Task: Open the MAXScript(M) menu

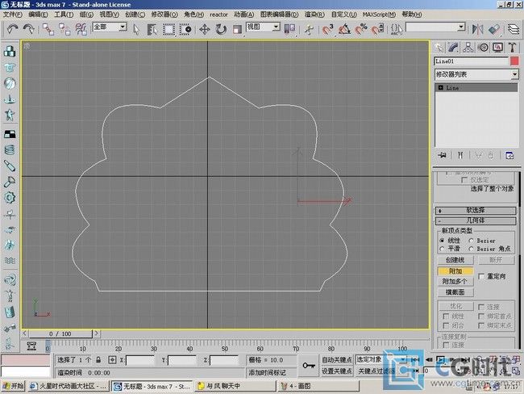Action: coord(379,15)
